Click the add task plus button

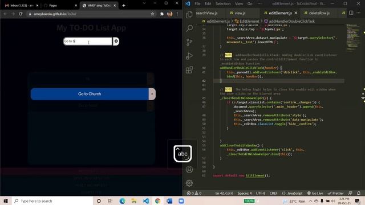coord(116,41)
